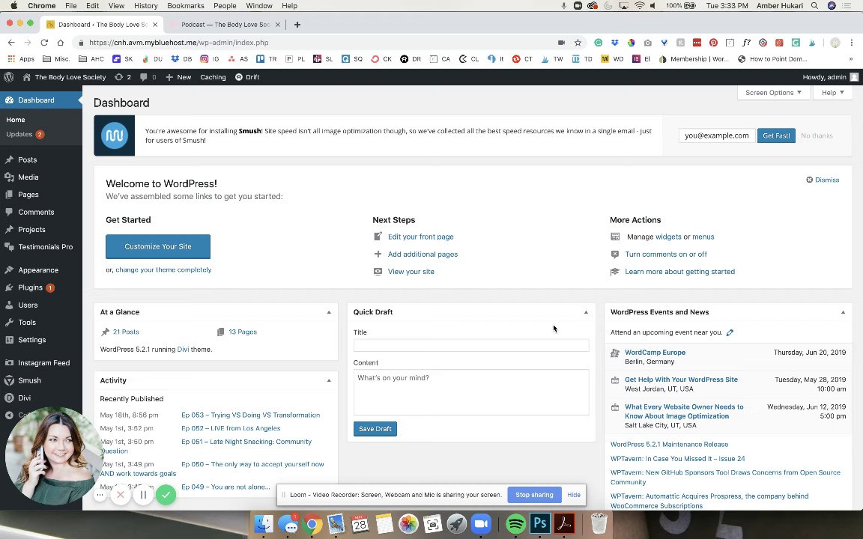Click No thanks on Smush notice
863x539 pixels.
click(x=817, y=135)
